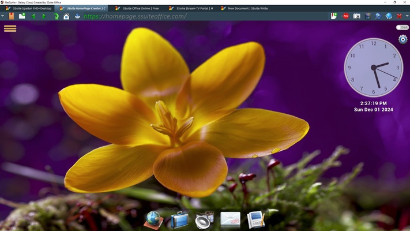Switch to SSuite Stream-TV Portal tab
The width and height of the screenshot is (410, 231).
(x=191, y=9)
